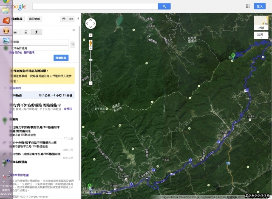Switch to 地圖 map view thumbnail

(261, 23)
